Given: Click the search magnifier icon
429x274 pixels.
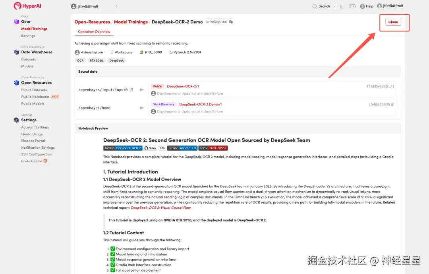Looking at the screenshot, I should coord(315,6).
